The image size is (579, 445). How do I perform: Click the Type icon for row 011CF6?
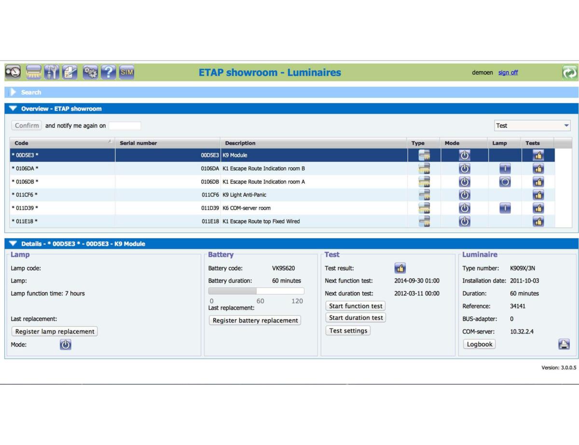(x=424, y=195)
